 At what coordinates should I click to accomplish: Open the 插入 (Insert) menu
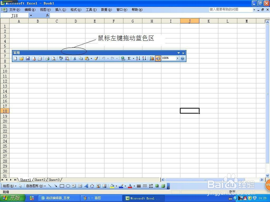coord(60,10)
